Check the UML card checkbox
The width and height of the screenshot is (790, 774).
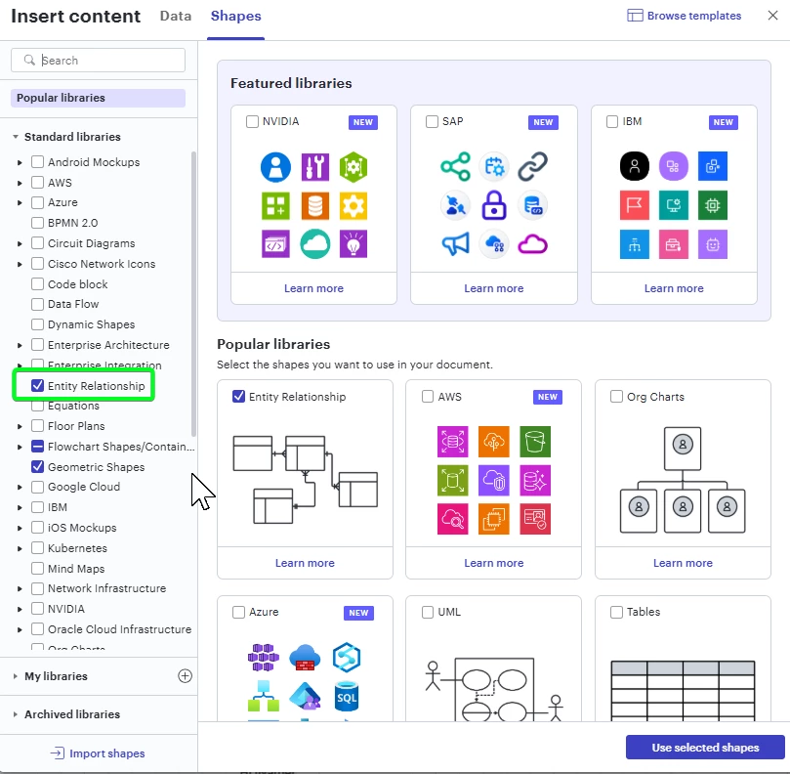pyautogui.click(x=428, y=612)
